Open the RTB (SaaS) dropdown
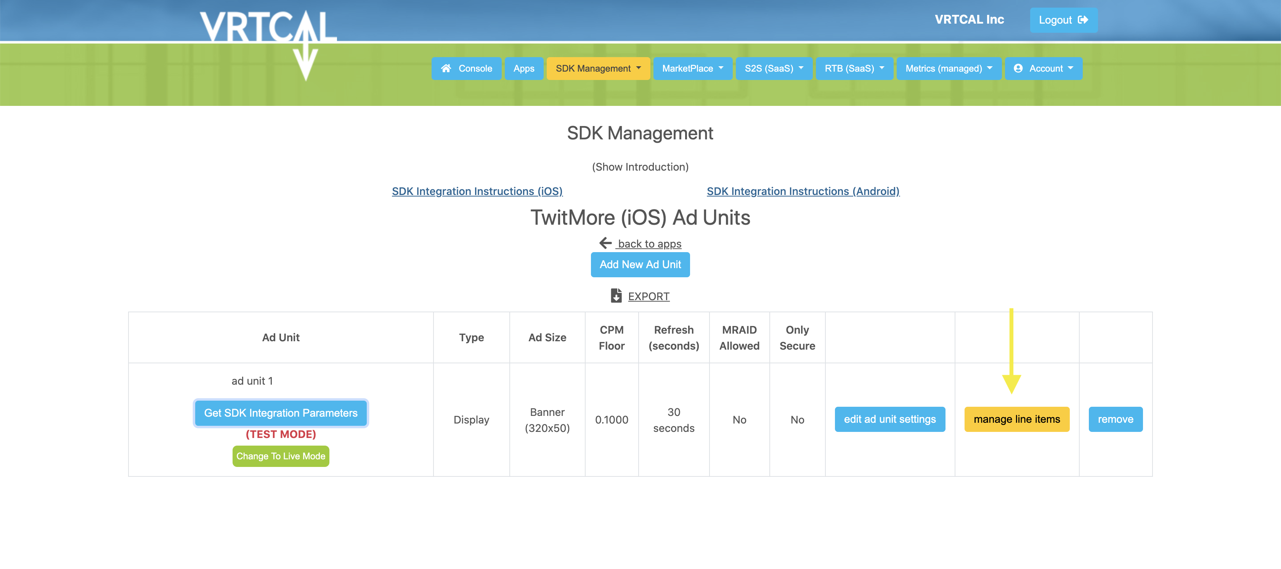This screenshot has height=569, width=1281. pos(854,69)
